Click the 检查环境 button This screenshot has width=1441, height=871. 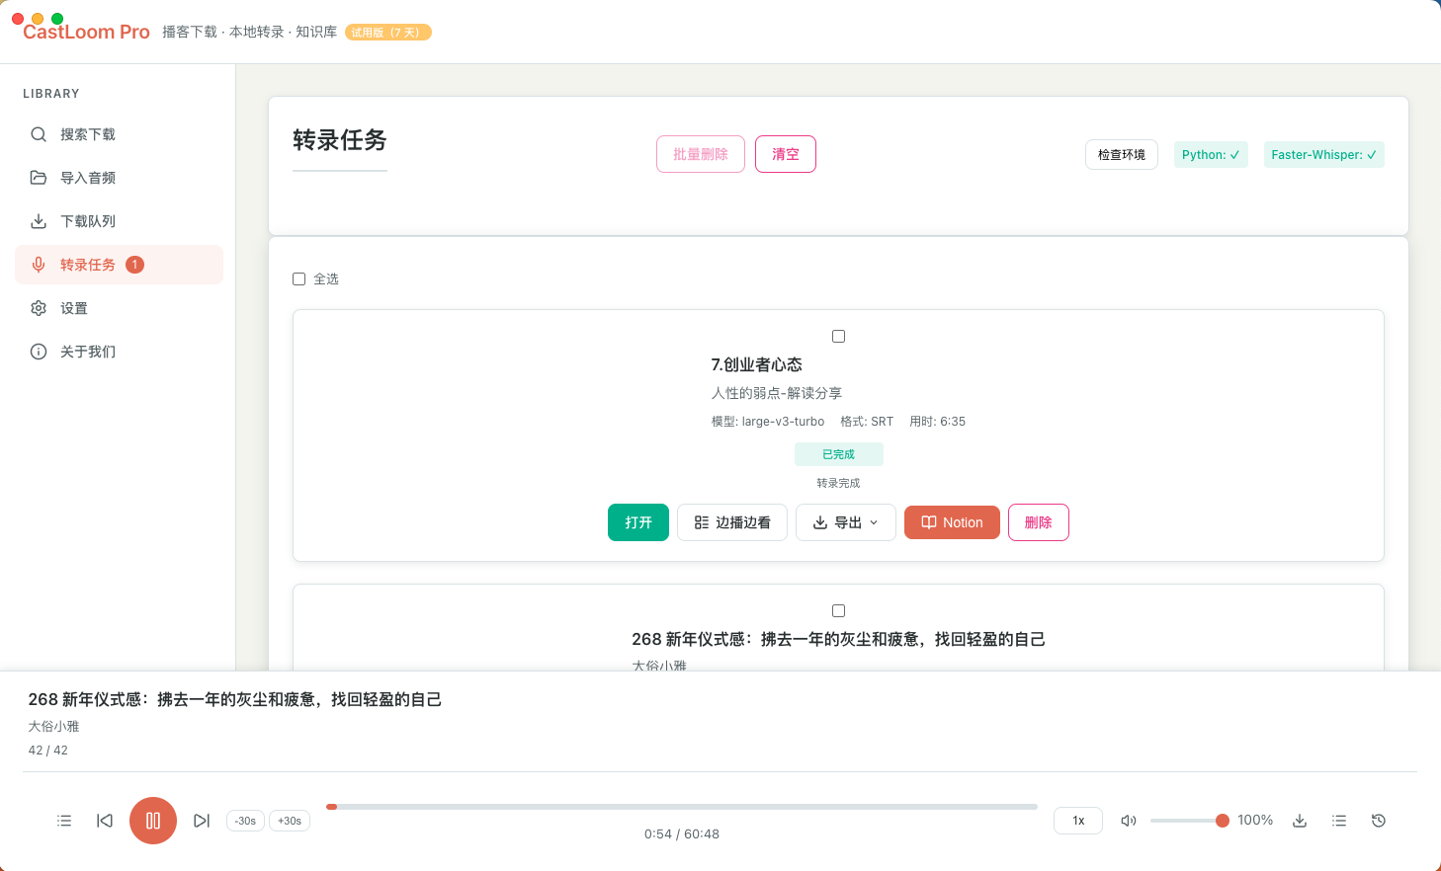1121,154
